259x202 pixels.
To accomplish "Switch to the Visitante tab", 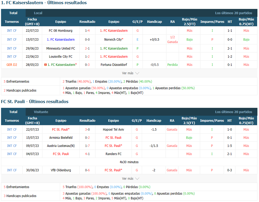I will pyautogui.click(x=41, y=112).
